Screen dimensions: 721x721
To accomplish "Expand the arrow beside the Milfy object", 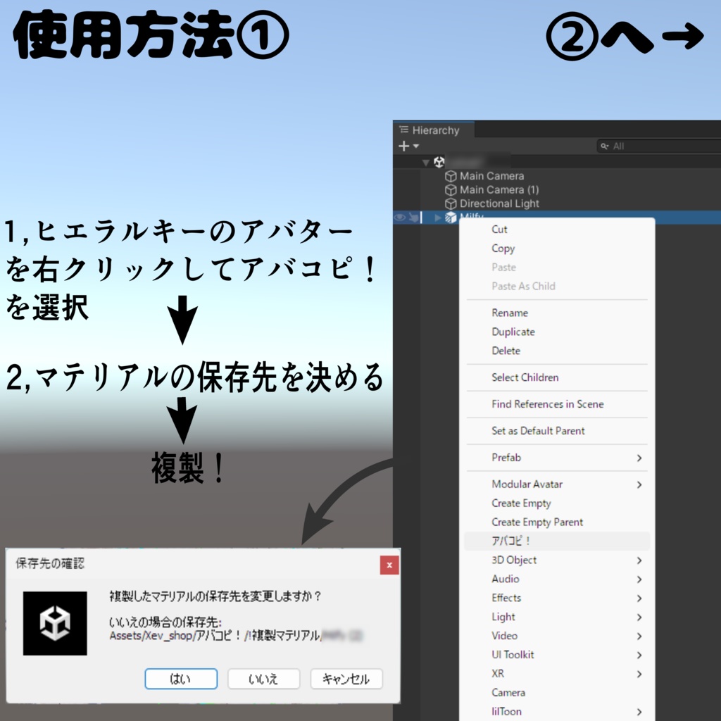I will pyautogui.click(x=437, y=217).
